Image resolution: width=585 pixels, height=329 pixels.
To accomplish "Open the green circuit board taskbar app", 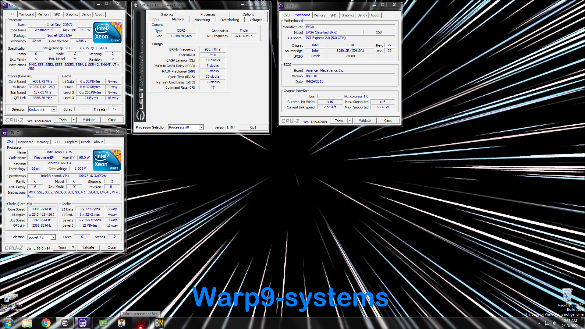I will click(103, 323).
